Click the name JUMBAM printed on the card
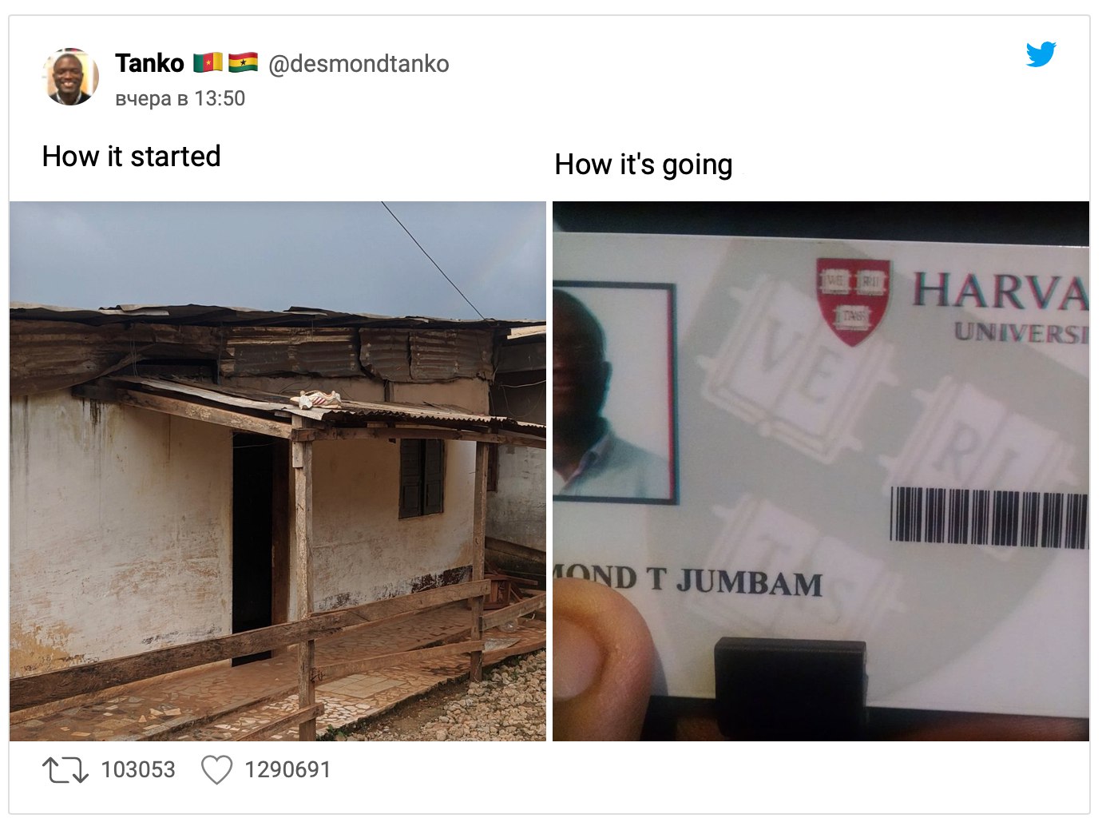1102x826 pixels. pos(749,582)
